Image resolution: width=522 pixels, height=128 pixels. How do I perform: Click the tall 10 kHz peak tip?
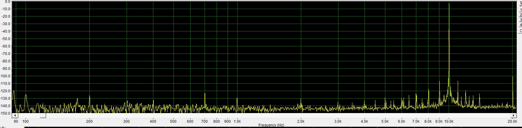click(449, 4)
